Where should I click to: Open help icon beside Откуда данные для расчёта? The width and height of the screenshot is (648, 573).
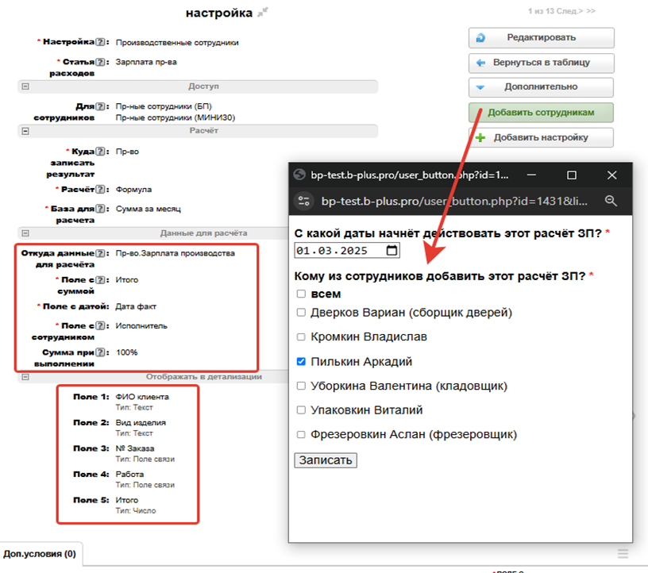point(101,254)
